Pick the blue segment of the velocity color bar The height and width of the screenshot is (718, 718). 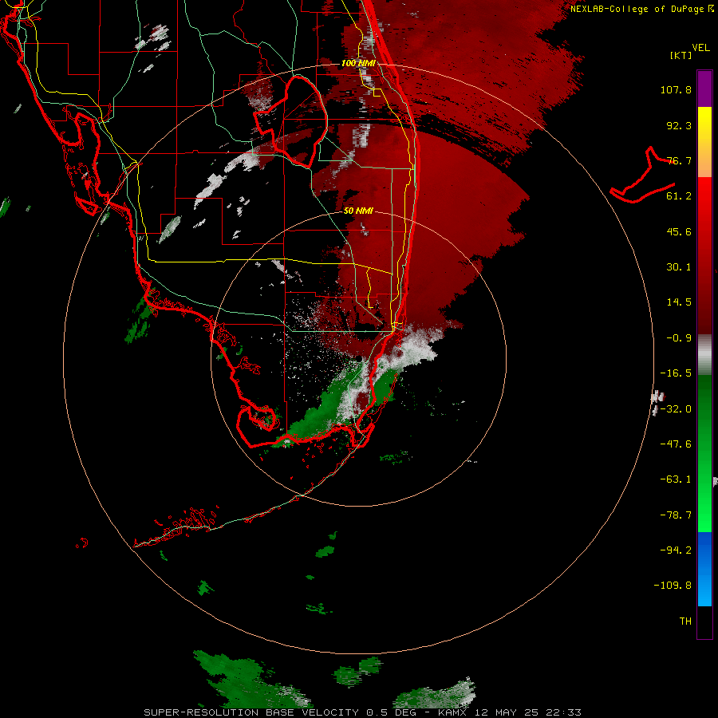click(704, 569)
